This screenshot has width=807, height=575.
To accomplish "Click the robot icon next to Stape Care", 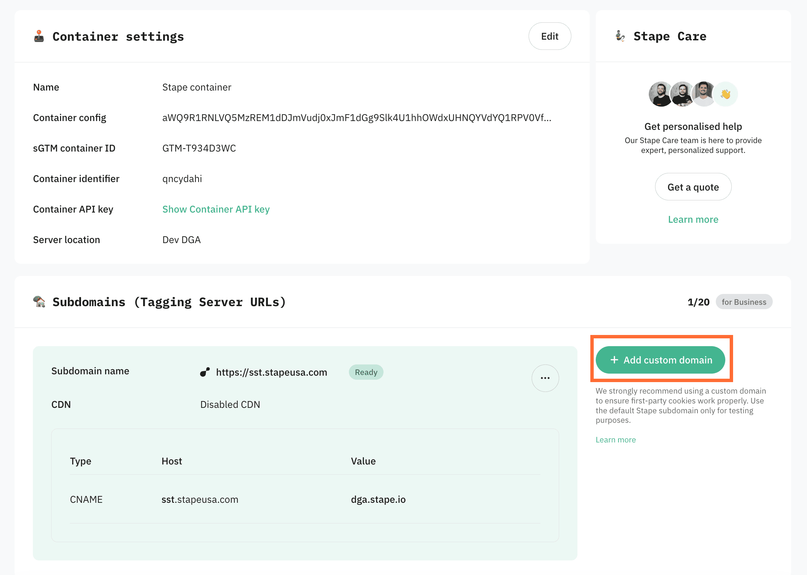I will pyautogui.click(x=620, y=35).
